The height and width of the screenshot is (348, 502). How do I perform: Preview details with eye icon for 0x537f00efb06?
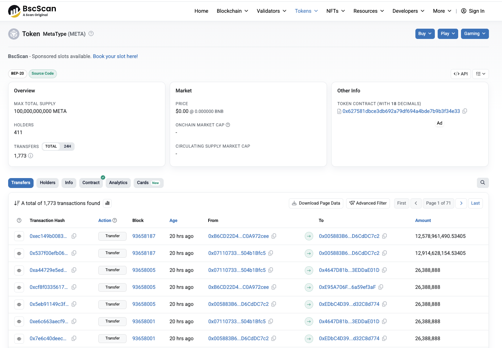pos(19,253)
